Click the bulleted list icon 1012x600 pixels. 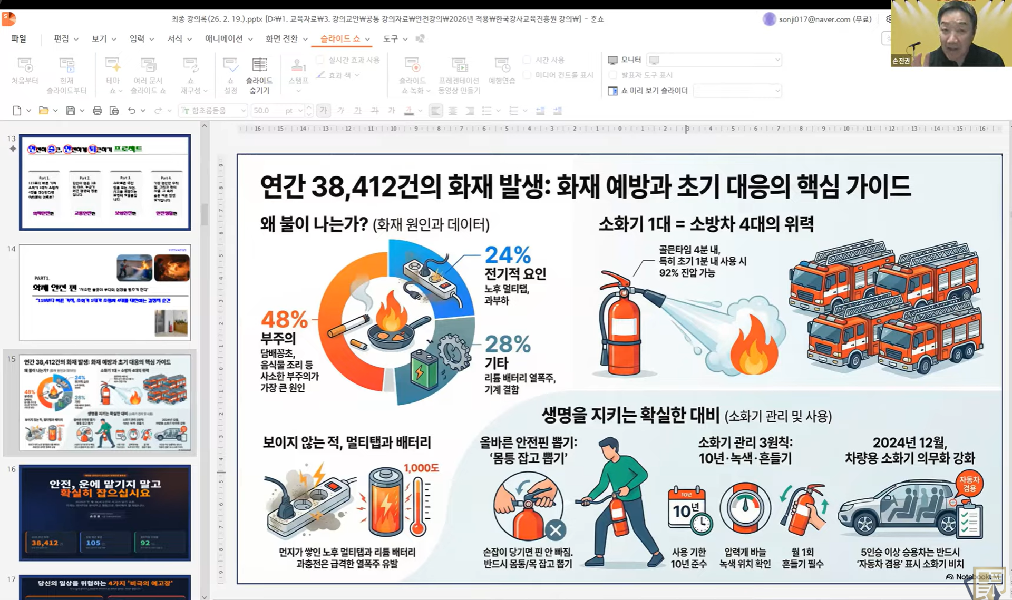(486, 111)
